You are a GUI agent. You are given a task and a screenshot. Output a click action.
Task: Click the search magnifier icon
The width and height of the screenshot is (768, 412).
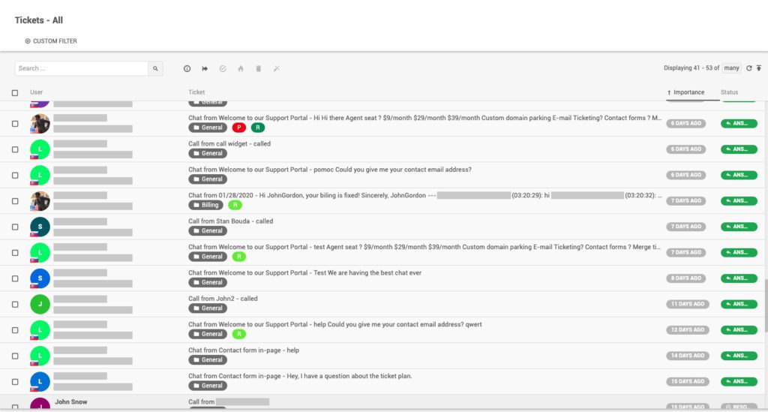tap(155, 68)
